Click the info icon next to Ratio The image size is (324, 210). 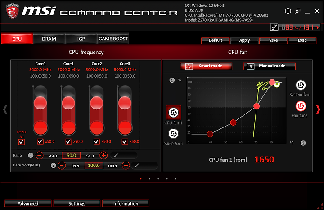[x=31, y=155]
